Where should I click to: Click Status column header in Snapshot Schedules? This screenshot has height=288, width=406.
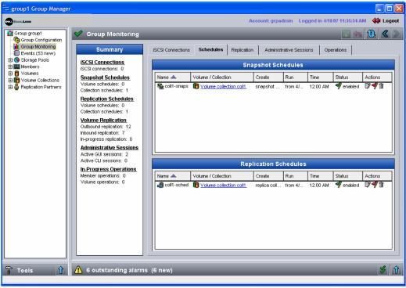[x=348, y=77]
